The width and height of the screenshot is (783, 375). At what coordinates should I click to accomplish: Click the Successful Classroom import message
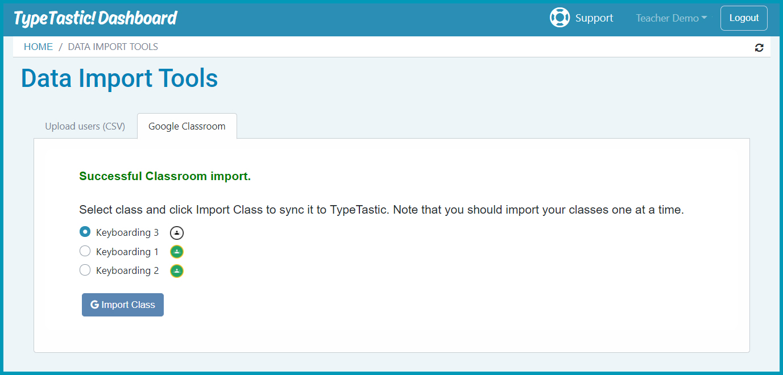click(x=165, y=176)
